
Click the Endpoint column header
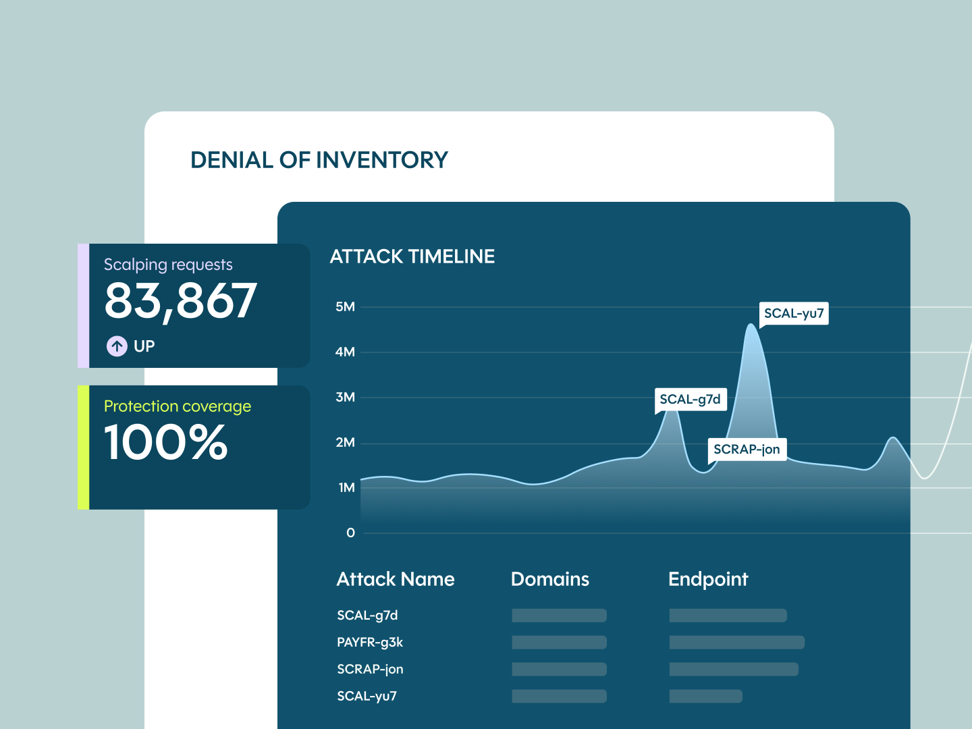708,579
